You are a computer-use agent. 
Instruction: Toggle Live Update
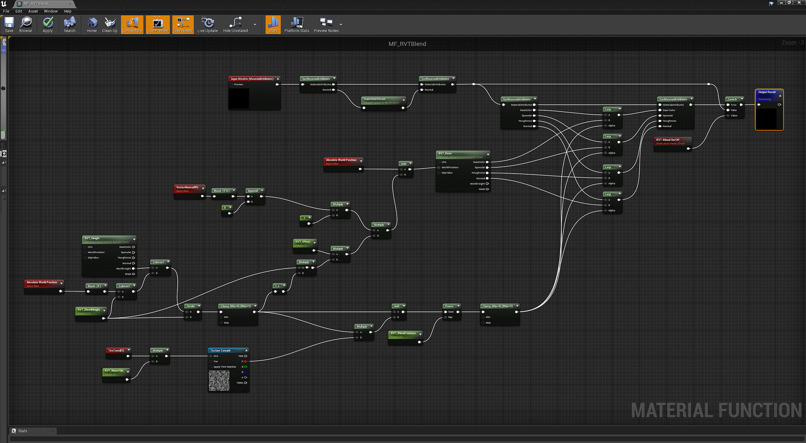tap(208, 24)
